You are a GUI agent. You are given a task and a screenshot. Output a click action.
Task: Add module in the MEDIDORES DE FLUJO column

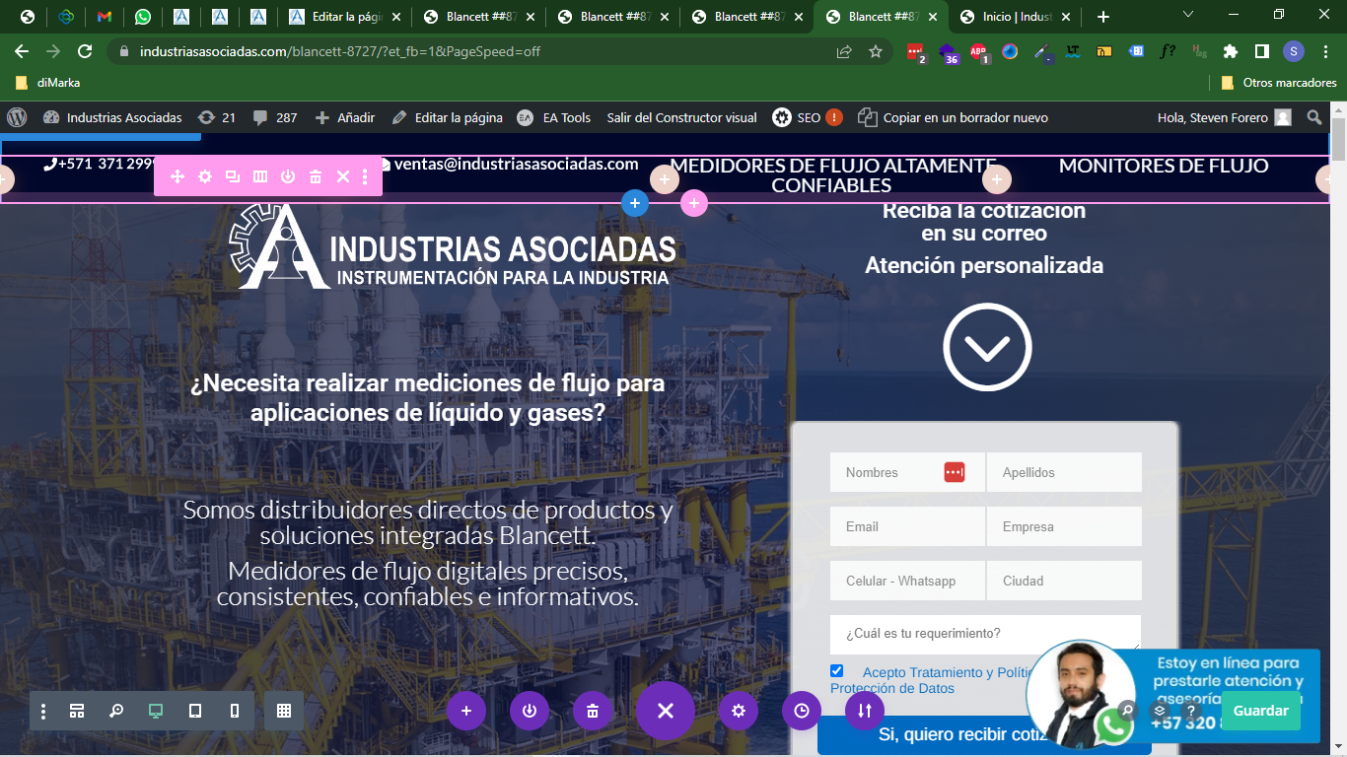coord(665,179)
